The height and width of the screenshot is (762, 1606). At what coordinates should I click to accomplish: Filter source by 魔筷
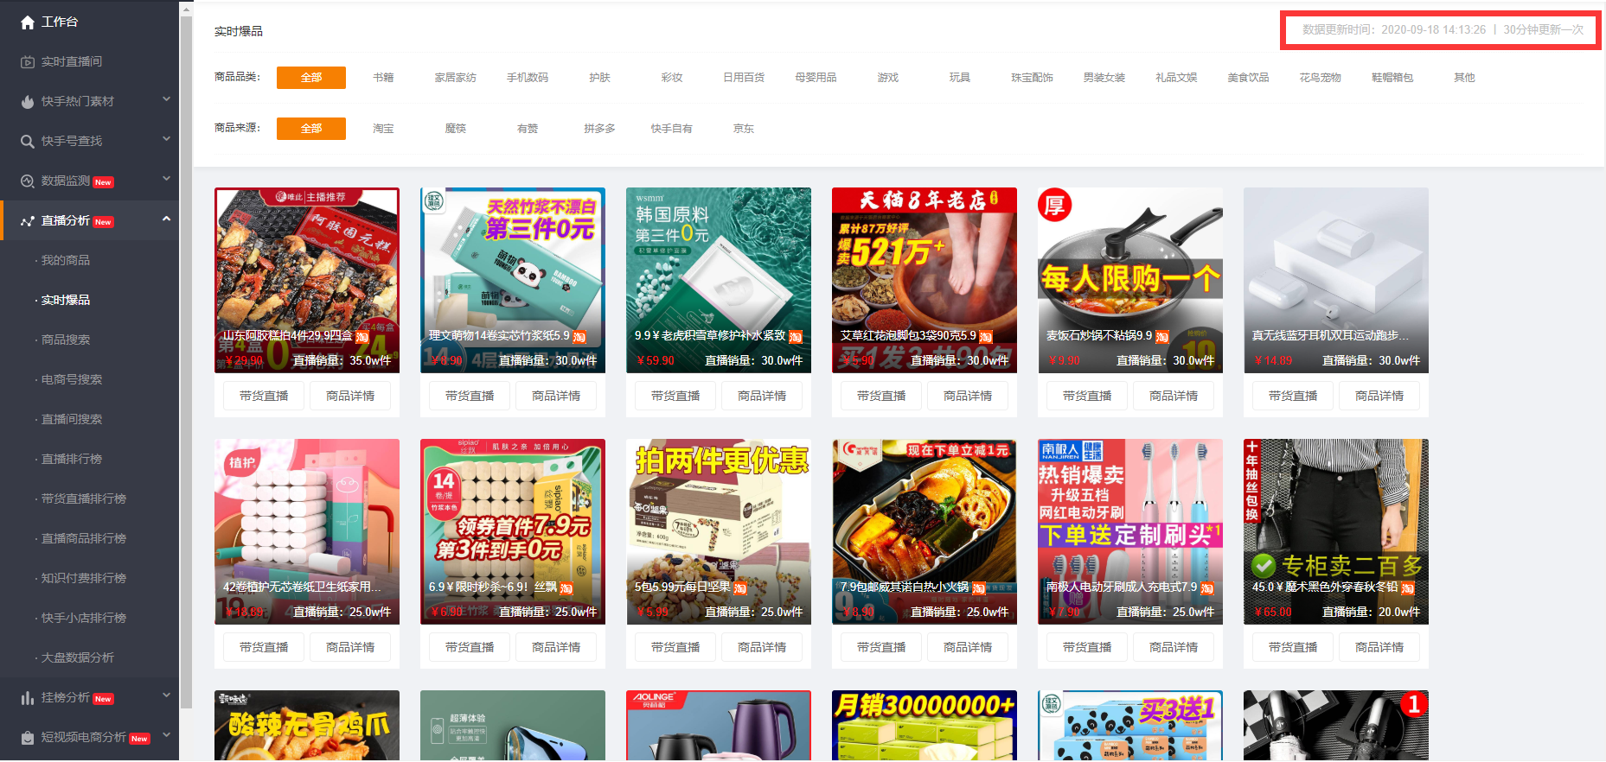point(456,129)
